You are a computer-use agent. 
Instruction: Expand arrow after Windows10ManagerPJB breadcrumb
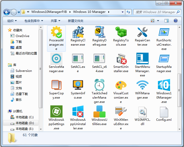pyautogui.click(x=70, y=12)
